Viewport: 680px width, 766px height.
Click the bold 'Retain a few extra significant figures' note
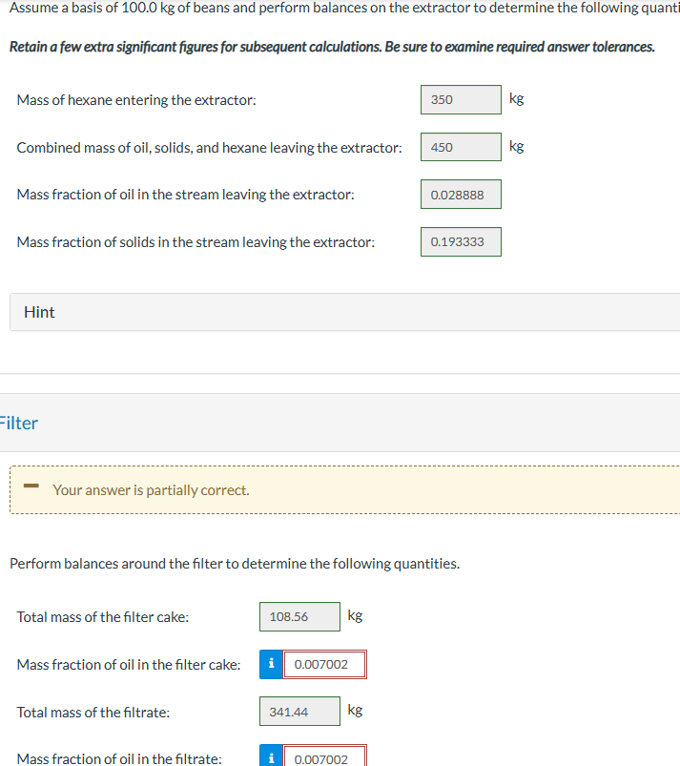(332, 47)
